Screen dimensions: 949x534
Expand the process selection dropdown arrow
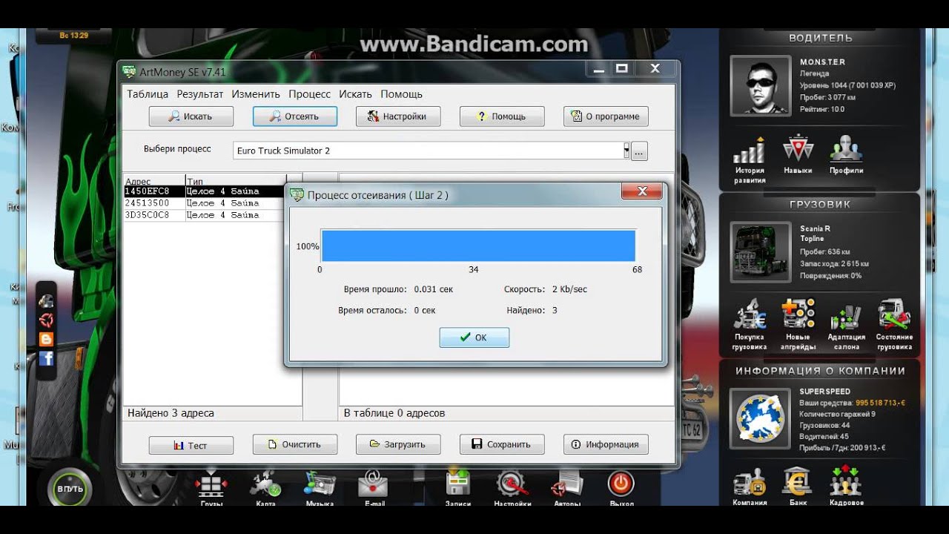[626, 151]
